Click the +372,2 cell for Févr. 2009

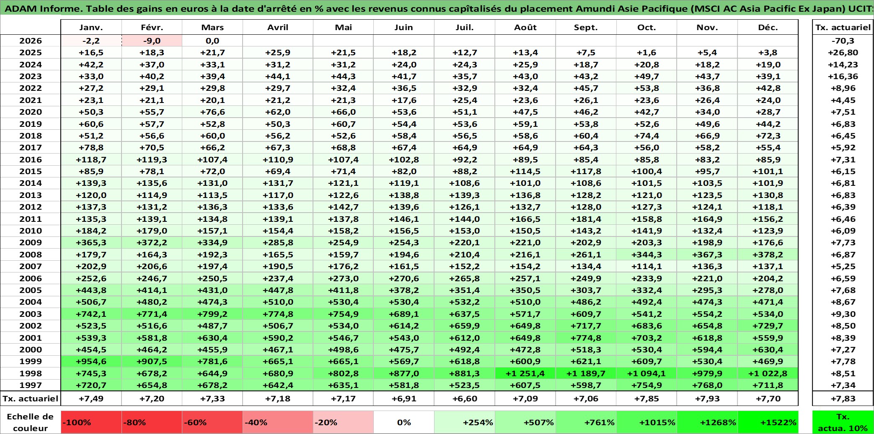152,242
